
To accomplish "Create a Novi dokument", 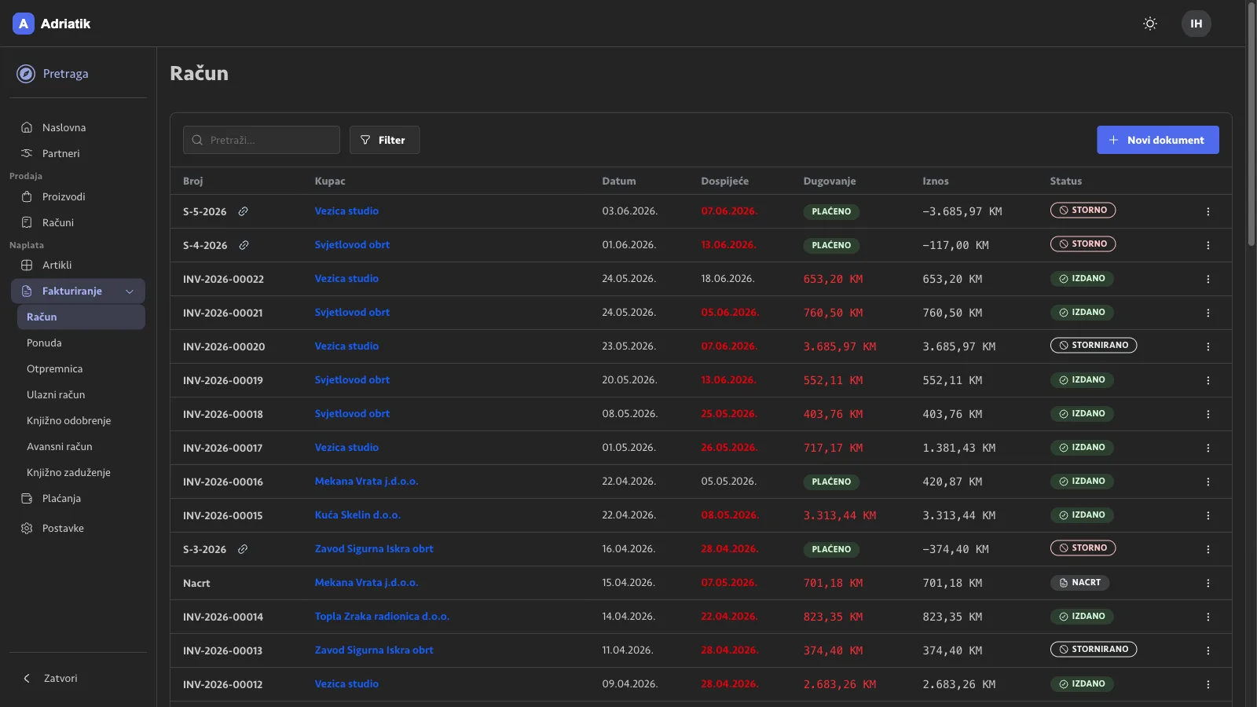I will point(1158,140).
